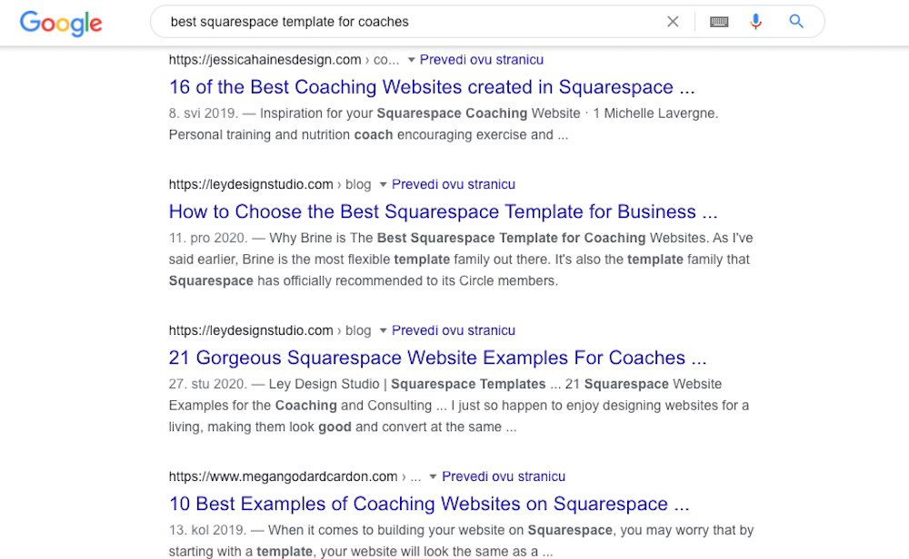Clear the search query with X icon
Screen dimensions: 909x559
(x=673, y=22)
